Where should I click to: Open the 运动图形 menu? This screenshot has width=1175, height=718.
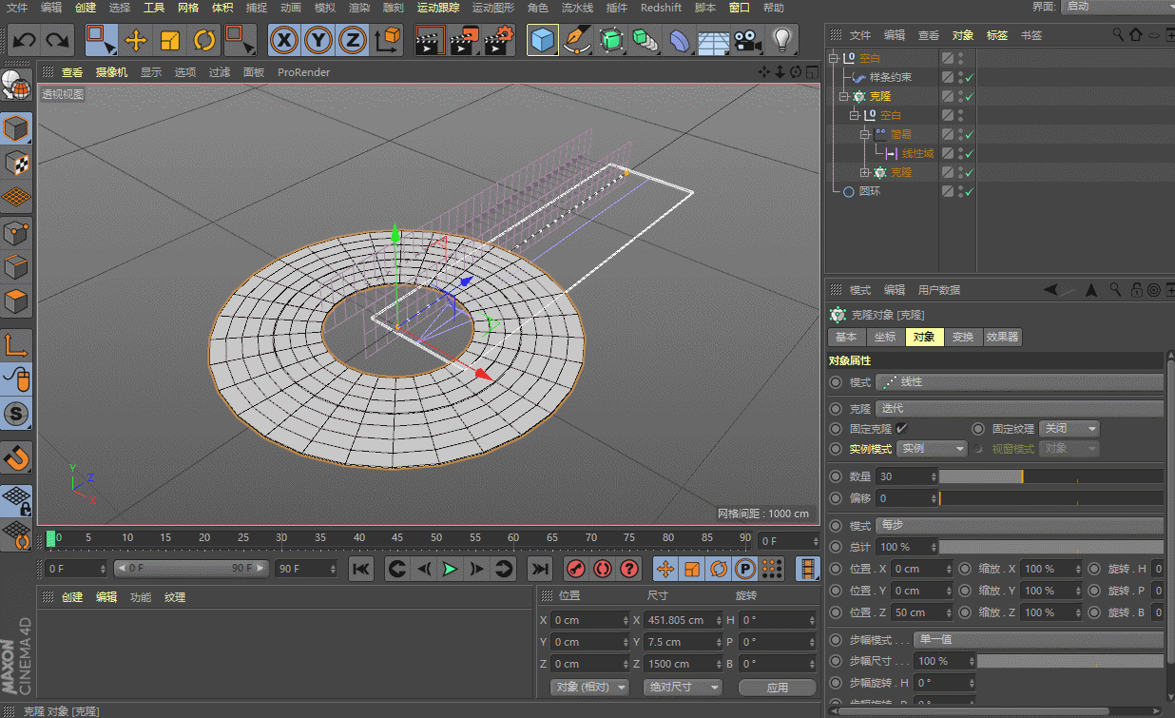(491, 8)
